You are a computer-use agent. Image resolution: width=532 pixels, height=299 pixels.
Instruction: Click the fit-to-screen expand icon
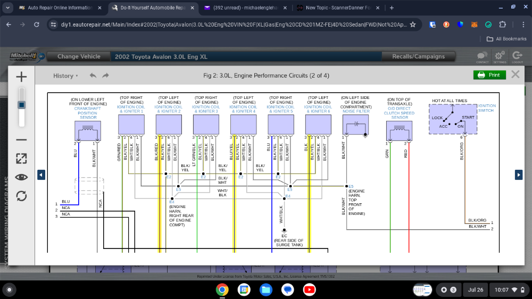[21, 159]
